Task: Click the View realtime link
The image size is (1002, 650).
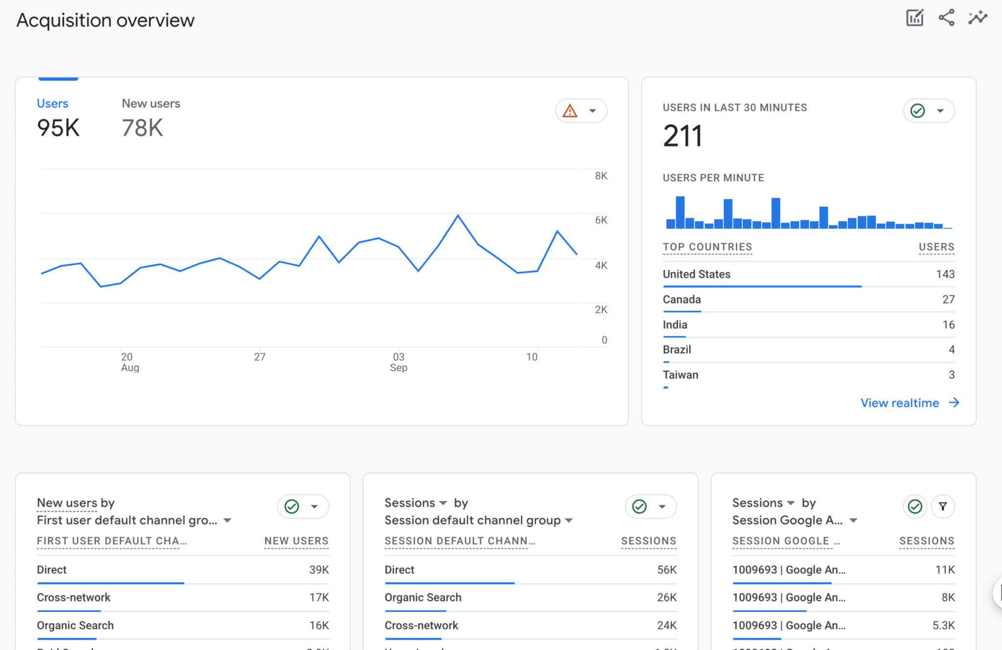Action: click(900, 403)
